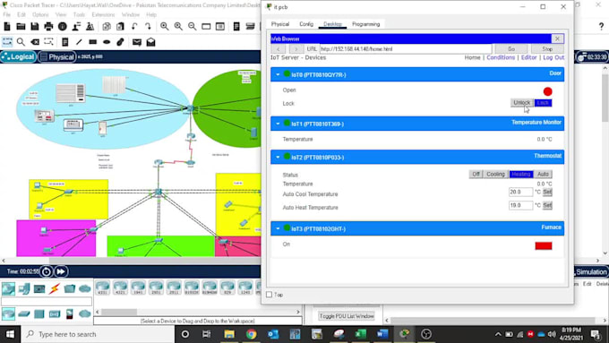
Task: Save the network with the floppy icon
Action: pos(35,26)
